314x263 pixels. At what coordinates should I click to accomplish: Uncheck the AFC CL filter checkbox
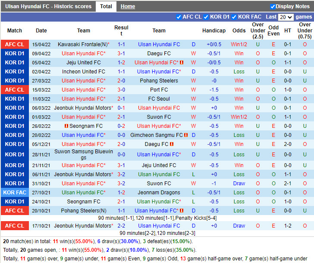(179, 17)
